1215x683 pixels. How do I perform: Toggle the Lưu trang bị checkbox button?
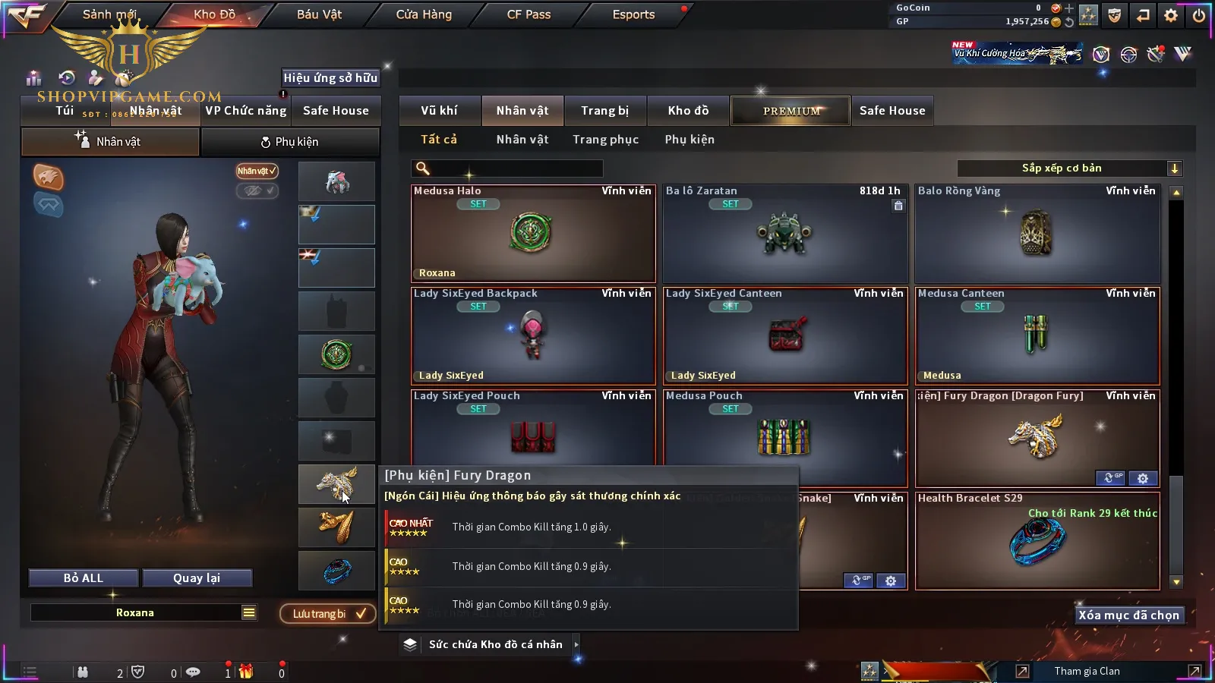pyautogui.click(x=327, y=613)
